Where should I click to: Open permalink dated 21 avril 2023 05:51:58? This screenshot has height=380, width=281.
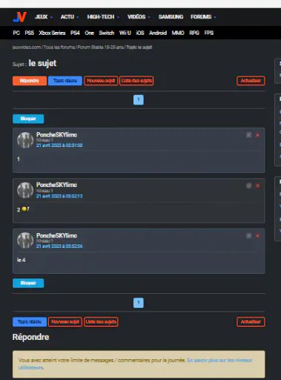(59, 145)
